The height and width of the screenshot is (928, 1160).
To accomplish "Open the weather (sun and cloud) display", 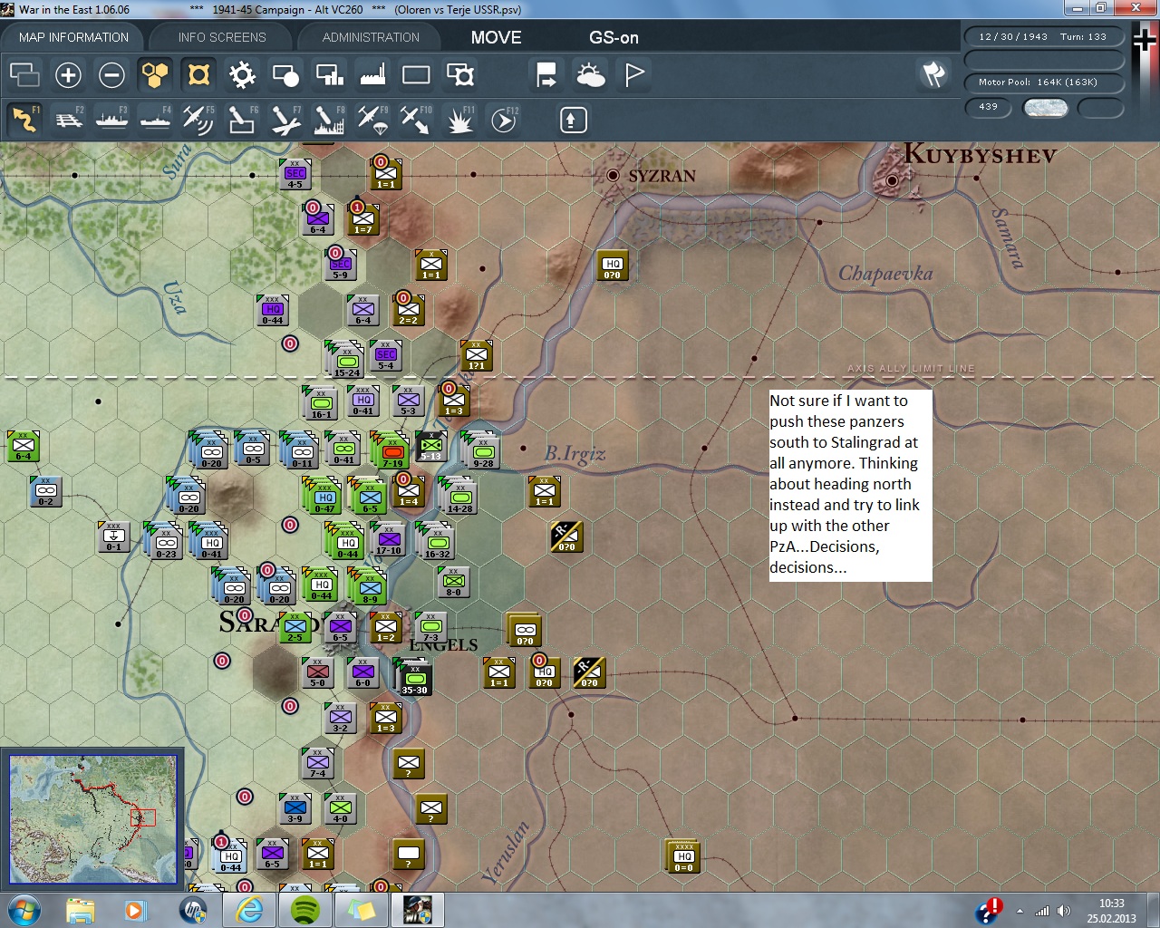I will tap(591, 74).
